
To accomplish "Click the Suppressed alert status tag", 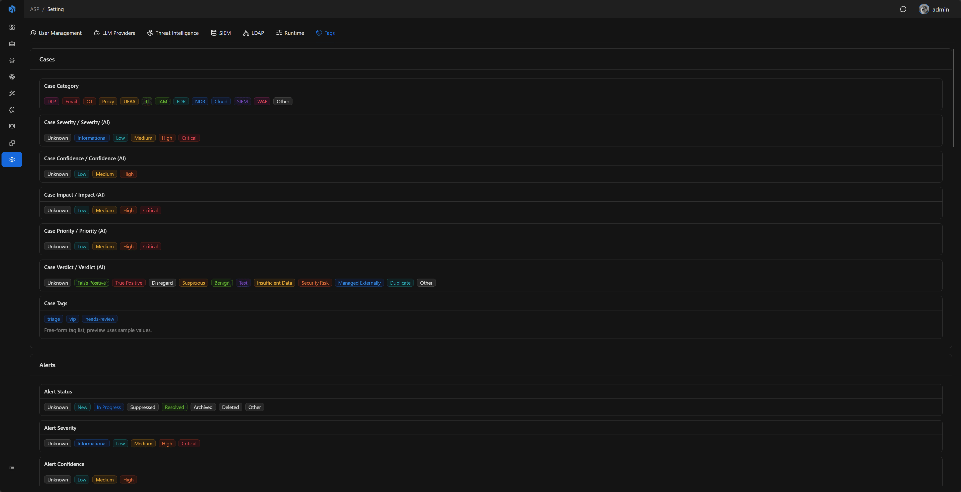I will click(x=143, y=407).
